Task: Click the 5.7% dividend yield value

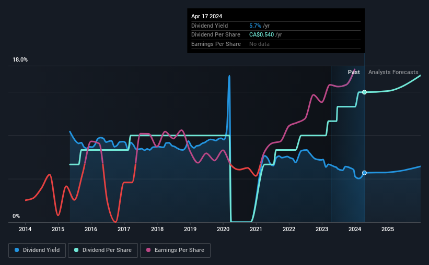Action: tap(255, 26)
